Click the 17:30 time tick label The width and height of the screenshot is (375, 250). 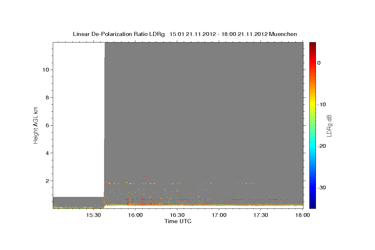point(261,215)
